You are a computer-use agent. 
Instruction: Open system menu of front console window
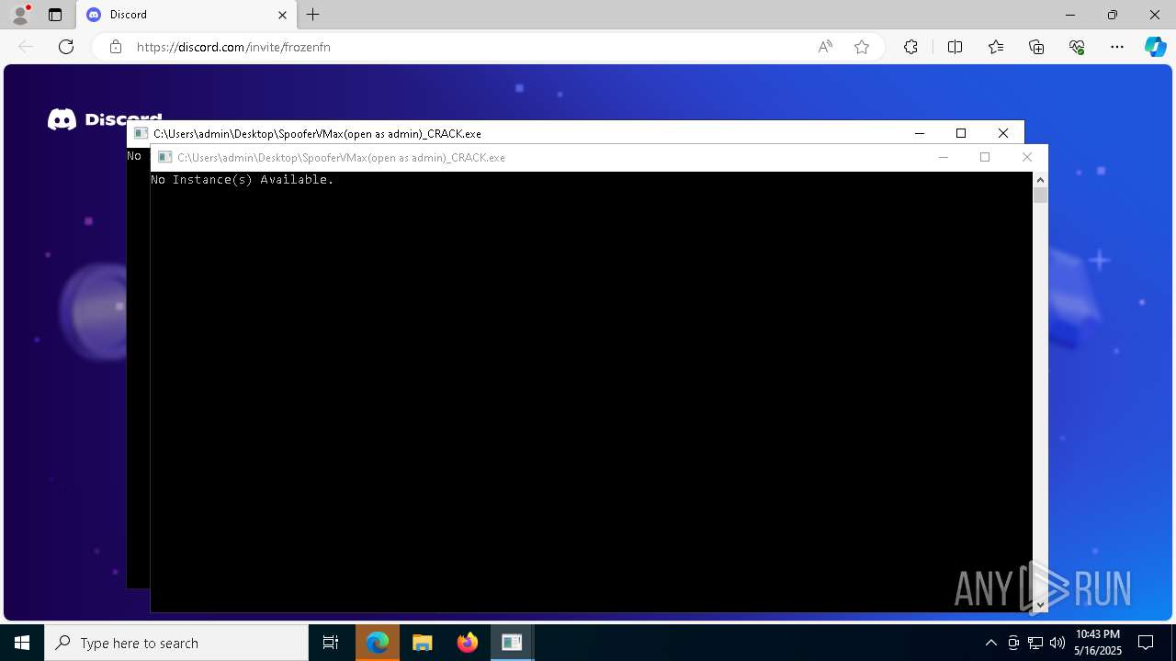[165, 157]
